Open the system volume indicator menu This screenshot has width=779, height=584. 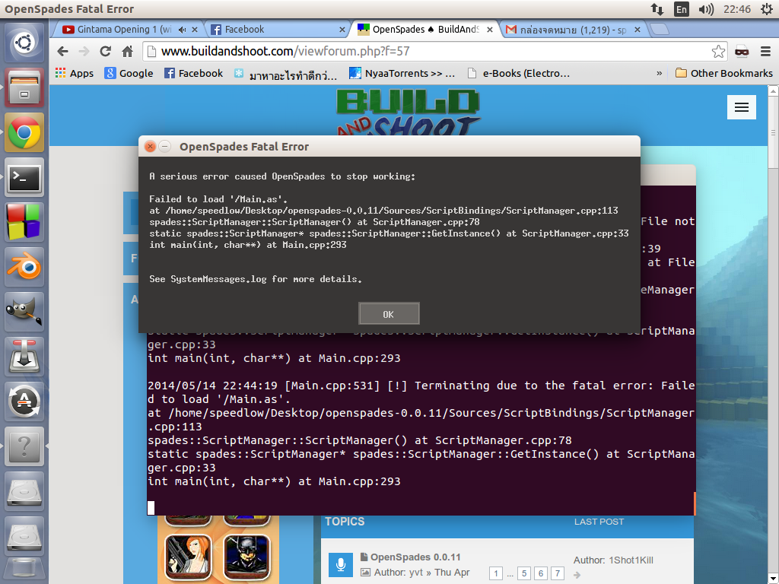[x=706, y=9]
